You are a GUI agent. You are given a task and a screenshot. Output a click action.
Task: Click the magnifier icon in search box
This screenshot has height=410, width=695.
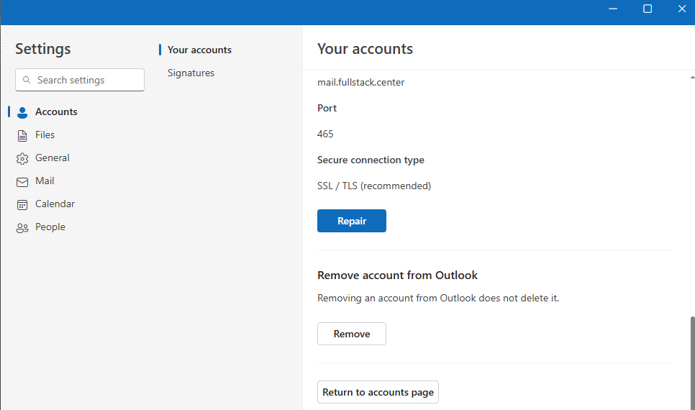point(27,80)
